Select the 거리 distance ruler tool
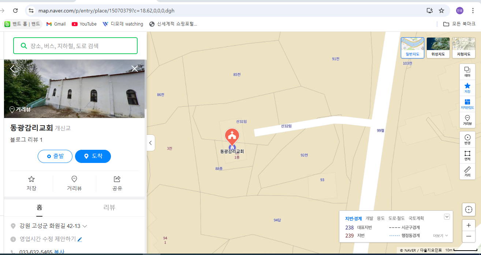The width and height of the screenshot is (481, 255). [467, 171]
